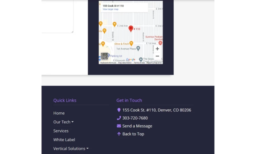Open Send a Message link
256x154 pixels.
coord(137,126)
